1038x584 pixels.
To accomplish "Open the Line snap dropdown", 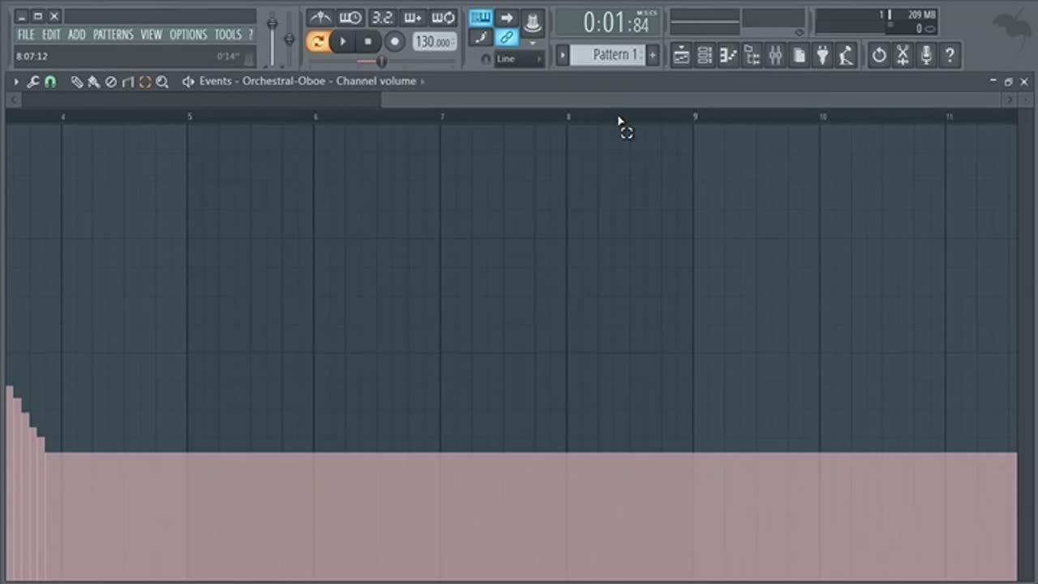I will [519, 59].
